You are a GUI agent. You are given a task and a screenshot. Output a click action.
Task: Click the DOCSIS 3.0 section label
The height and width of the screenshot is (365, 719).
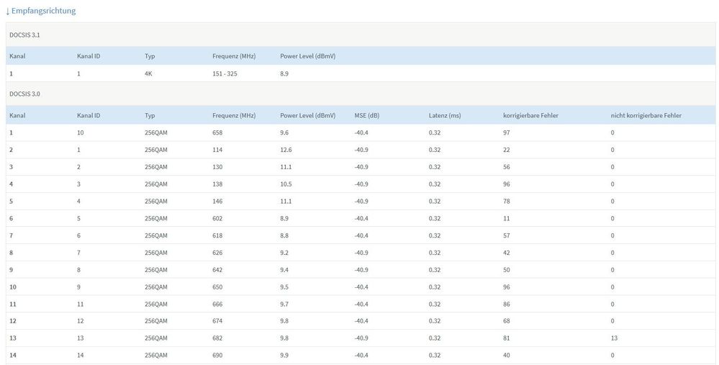pyautogui.click(x=24, y=94)
